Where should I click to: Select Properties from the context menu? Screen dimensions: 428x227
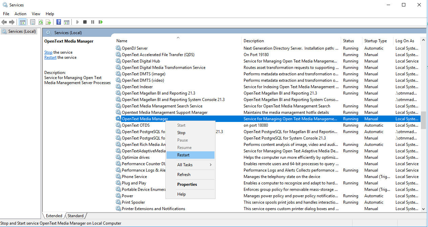[x=187, y=184]
